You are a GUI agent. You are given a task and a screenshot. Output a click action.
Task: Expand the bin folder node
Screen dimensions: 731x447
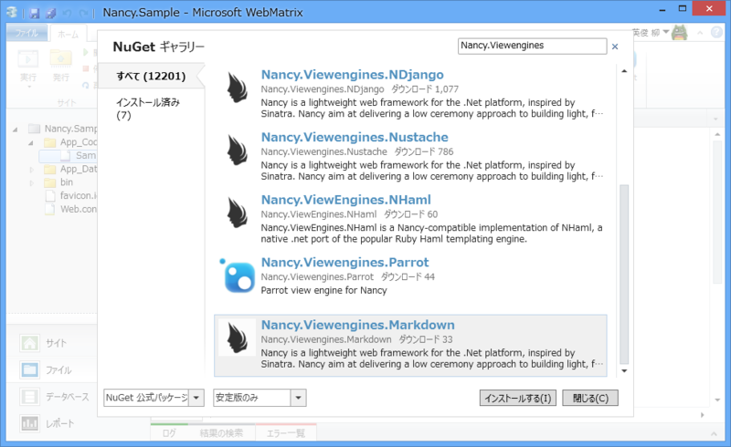[x=32, y=182]
